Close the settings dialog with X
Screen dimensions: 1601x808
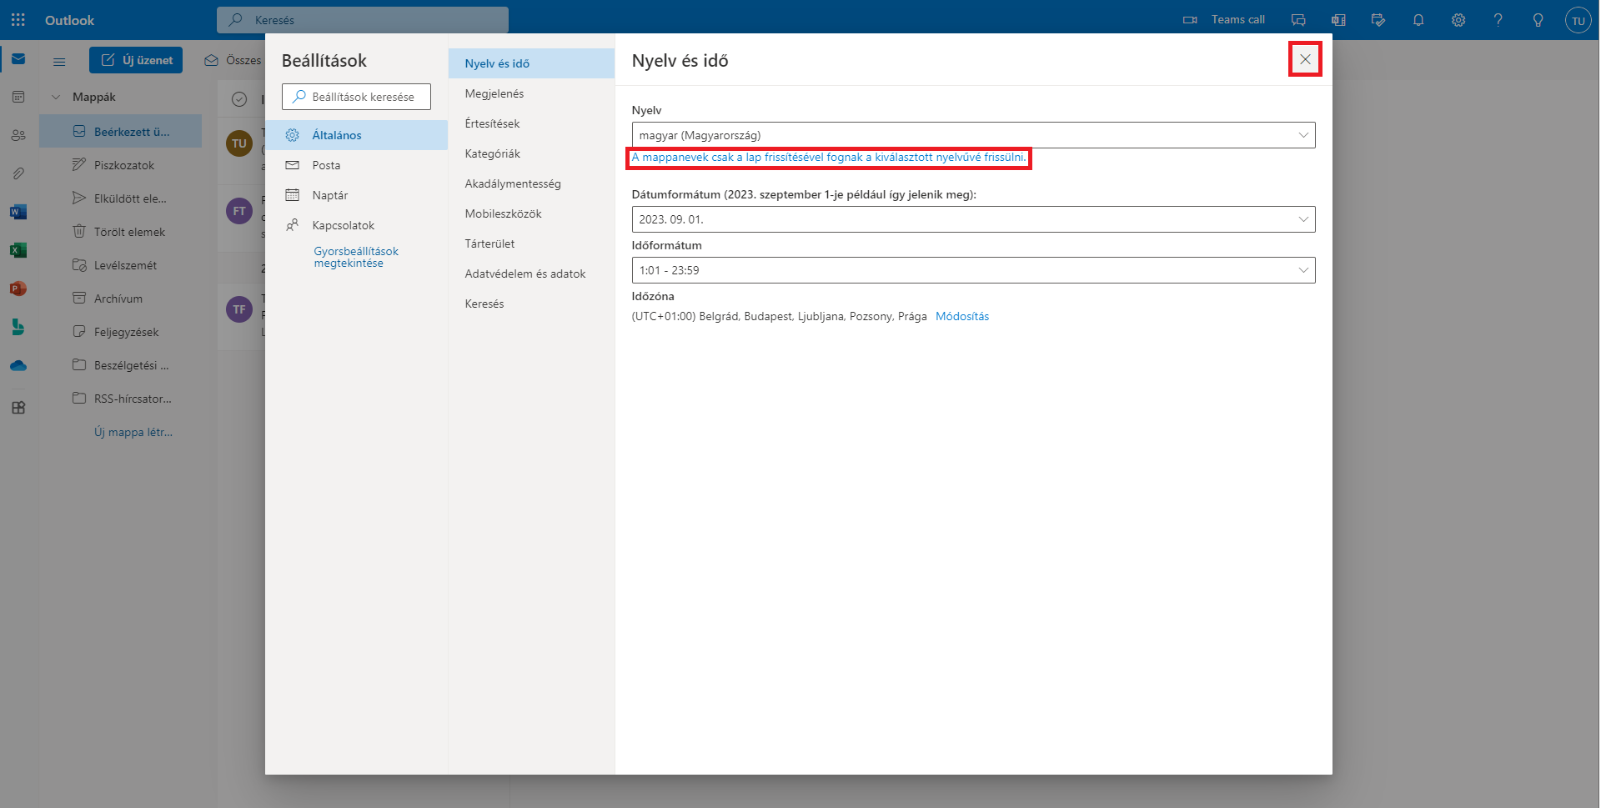tap(1305, 59)
